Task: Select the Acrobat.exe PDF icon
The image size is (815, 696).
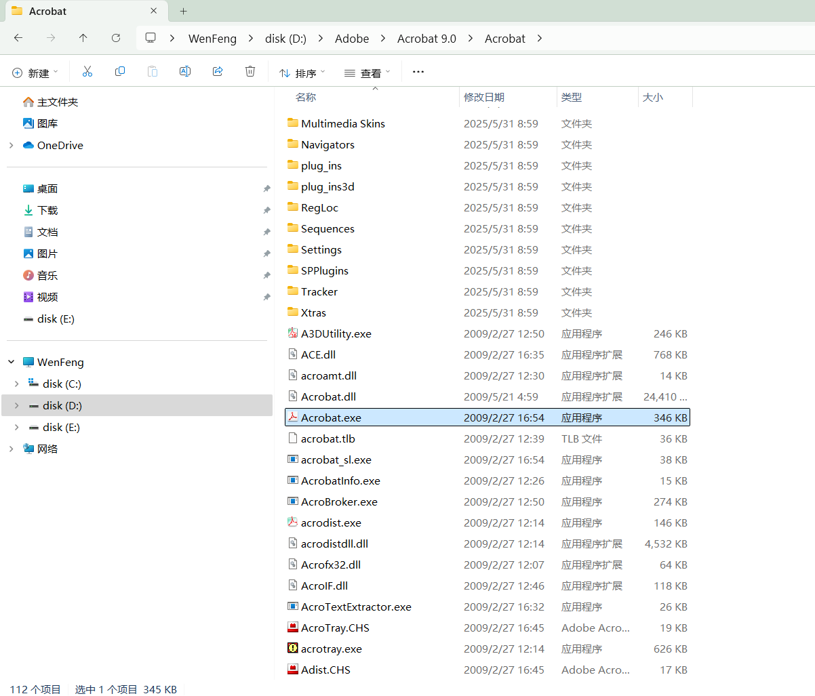Action: 293,417
